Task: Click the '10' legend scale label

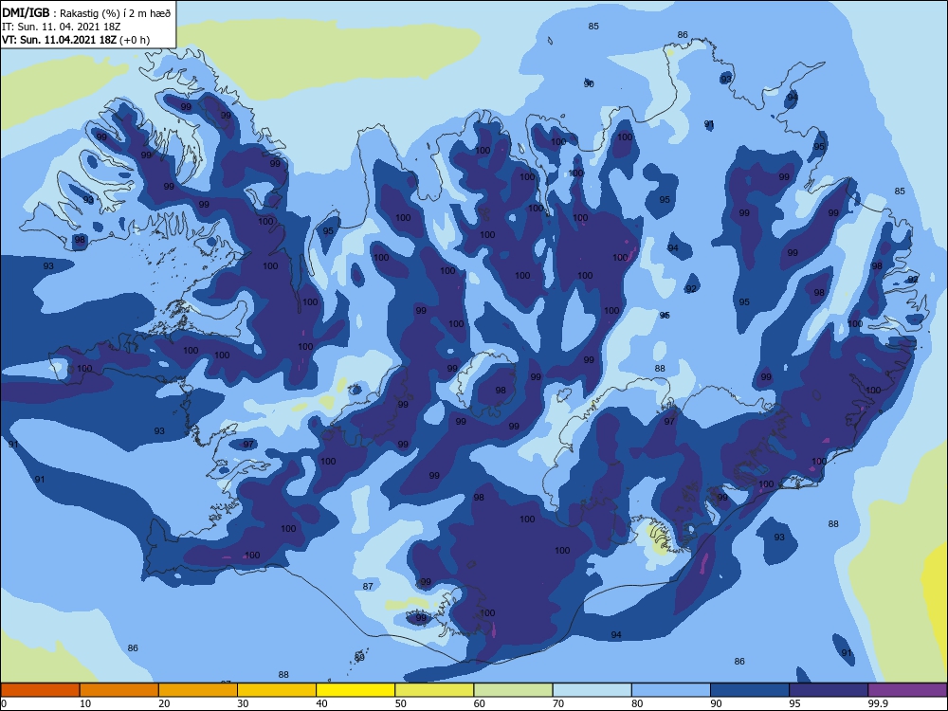Action: pos(85,703)
